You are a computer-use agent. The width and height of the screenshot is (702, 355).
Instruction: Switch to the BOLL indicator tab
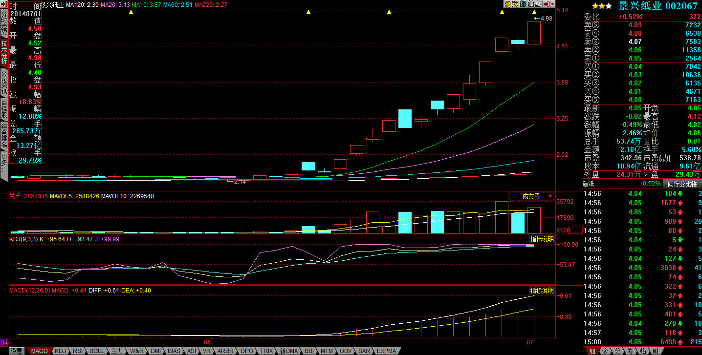(x=96, y=351)
